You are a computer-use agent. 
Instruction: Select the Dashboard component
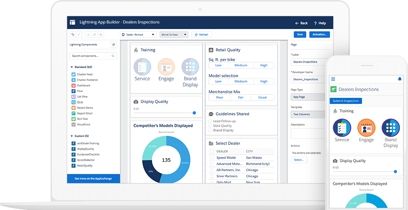[81, 86]
